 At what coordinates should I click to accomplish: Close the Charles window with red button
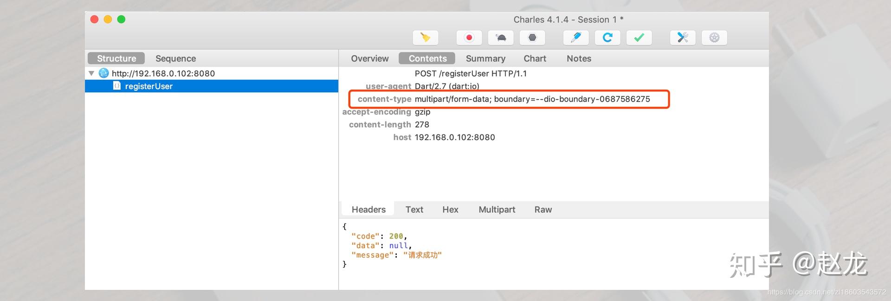[x=94, y=19]
